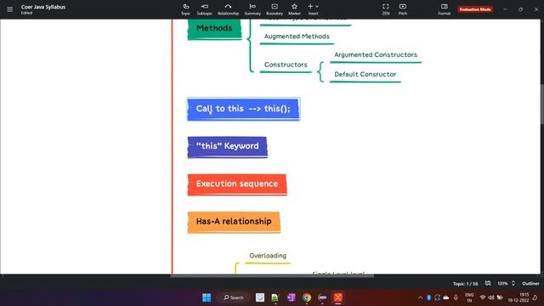Click the horizontal scrollbar thumb
544x306 pixels.
pos(272,275)
